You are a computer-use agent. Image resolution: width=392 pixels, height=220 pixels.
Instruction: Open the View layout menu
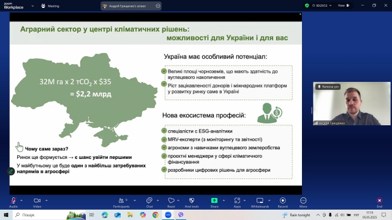(344, 5)
